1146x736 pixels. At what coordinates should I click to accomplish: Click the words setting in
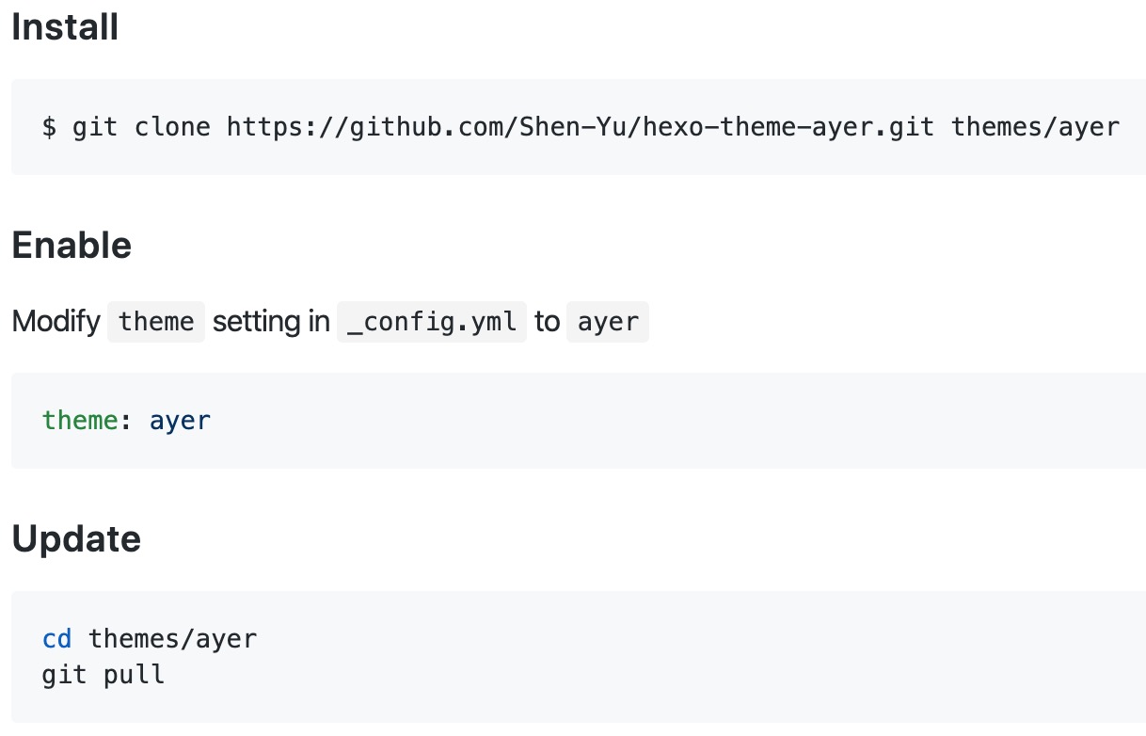271,322
